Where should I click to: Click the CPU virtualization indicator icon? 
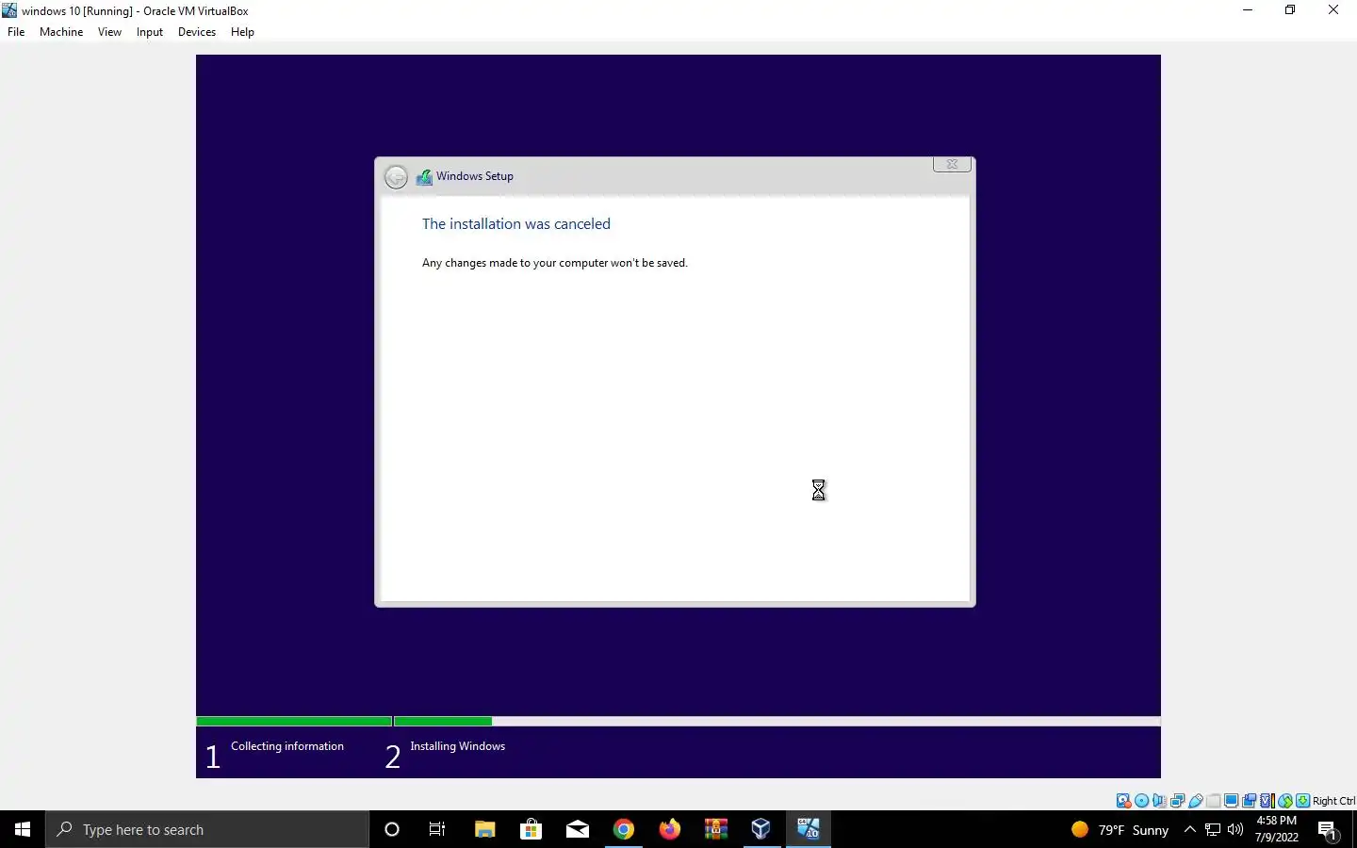pyautogui.click(x=1267, y=801)
